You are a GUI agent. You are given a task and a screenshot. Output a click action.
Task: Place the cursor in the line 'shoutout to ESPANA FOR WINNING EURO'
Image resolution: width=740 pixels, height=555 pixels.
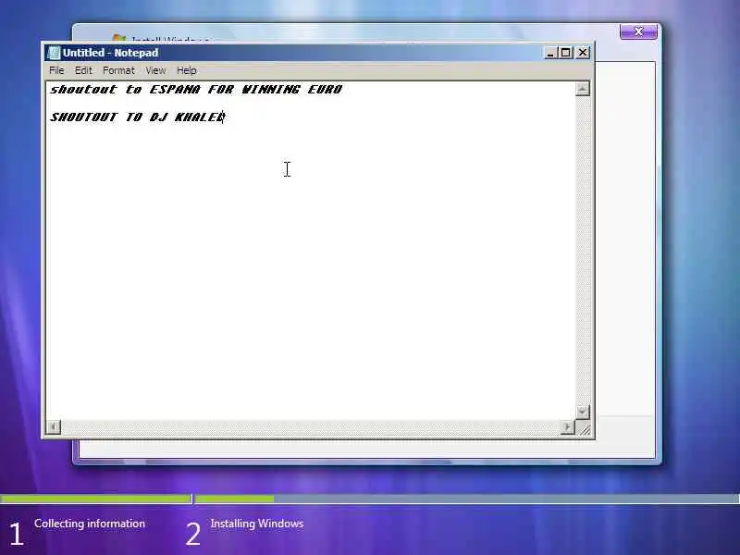click(x=196, y=89)
